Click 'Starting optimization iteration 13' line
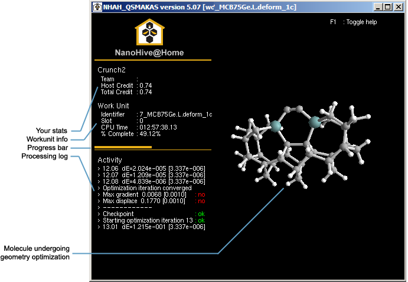This screenshot has width=408, height=282. click(151, 221)
